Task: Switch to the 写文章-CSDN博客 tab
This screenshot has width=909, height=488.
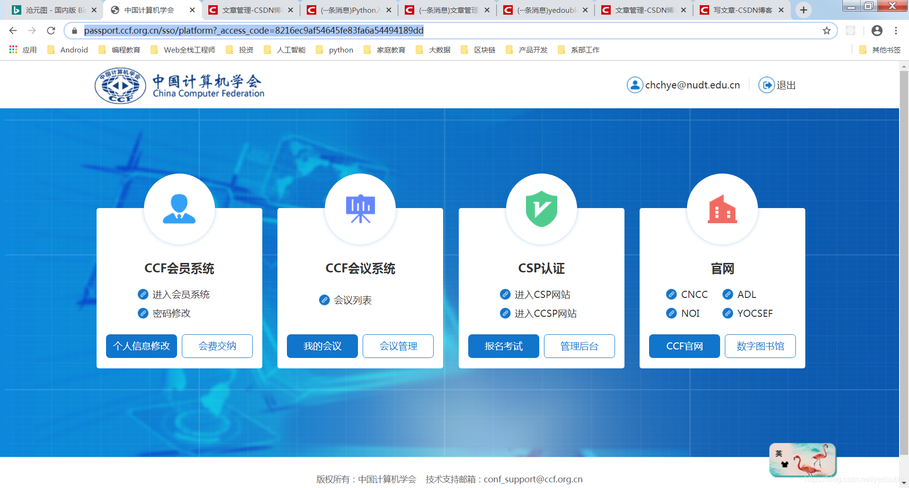Action: (742, 10)
